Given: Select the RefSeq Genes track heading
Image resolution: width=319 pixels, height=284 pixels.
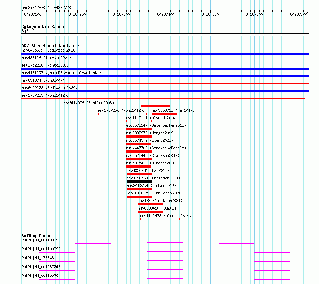Looking at the screenshot, I should tap(36, 236).
